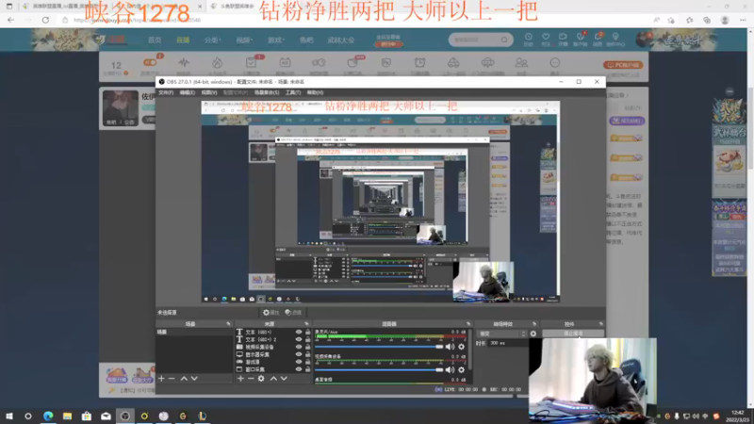Open OBS from the Windows taskbar
Viewport: 754px width, 424px height.
click(x=125, y=416)
